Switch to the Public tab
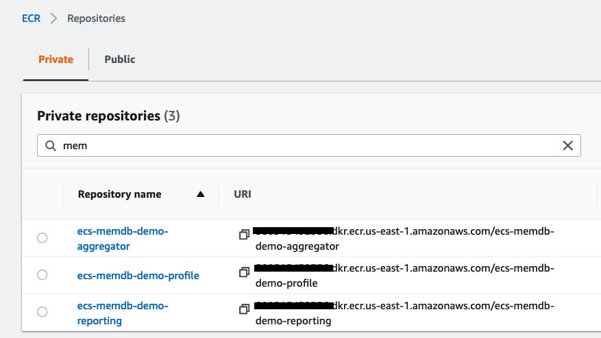Screen dimensions: 601x338 click(x=120, y=60)
